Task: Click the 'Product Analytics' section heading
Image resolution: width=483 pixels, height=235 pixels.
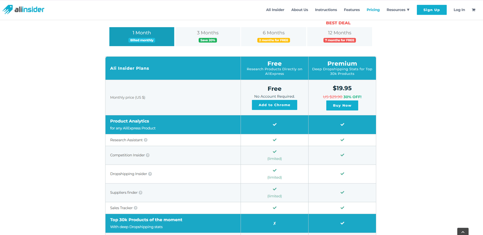Action: 129,121
